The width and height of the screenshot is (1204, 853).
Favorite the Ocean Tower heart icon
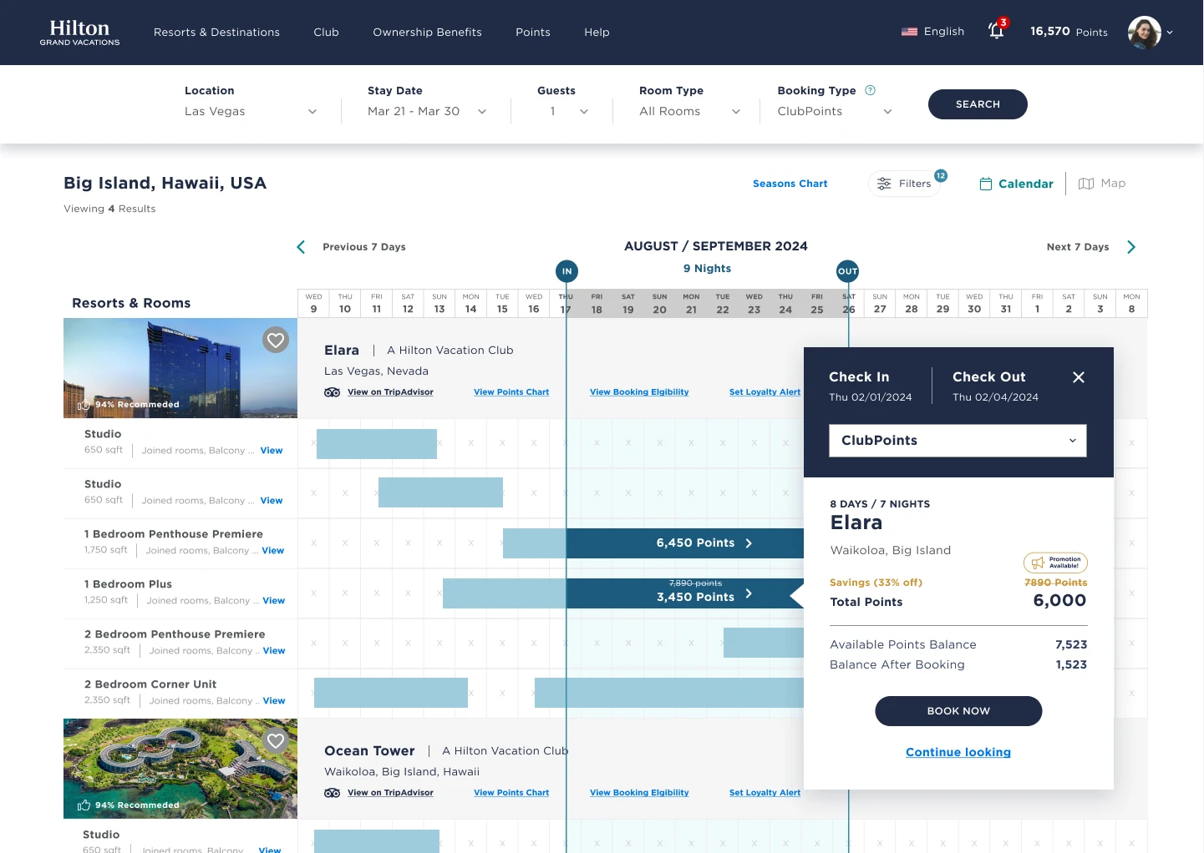(x=276, y=740)
